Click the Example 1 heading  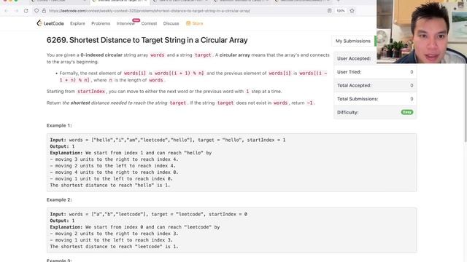(59, 125)
